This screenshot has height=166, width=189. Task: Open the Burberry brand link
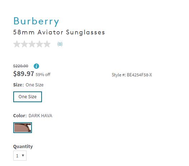[x=36, y=21]
